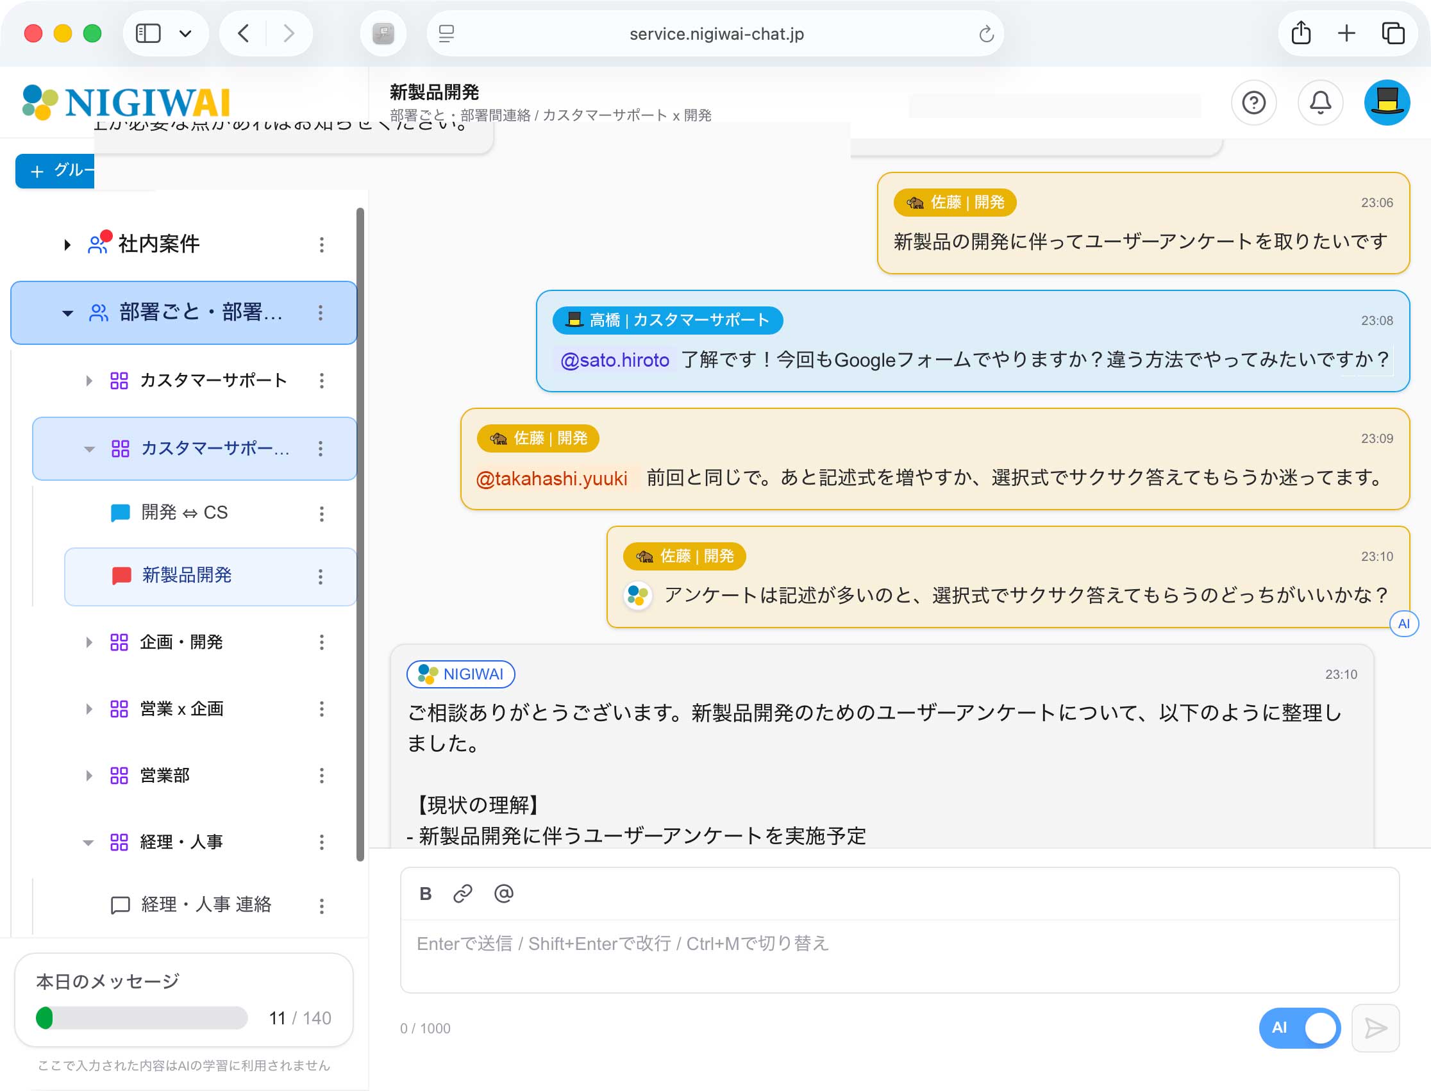Click the top hat profile avatar icon
1431x1091 pixels.
[1387, 102]
